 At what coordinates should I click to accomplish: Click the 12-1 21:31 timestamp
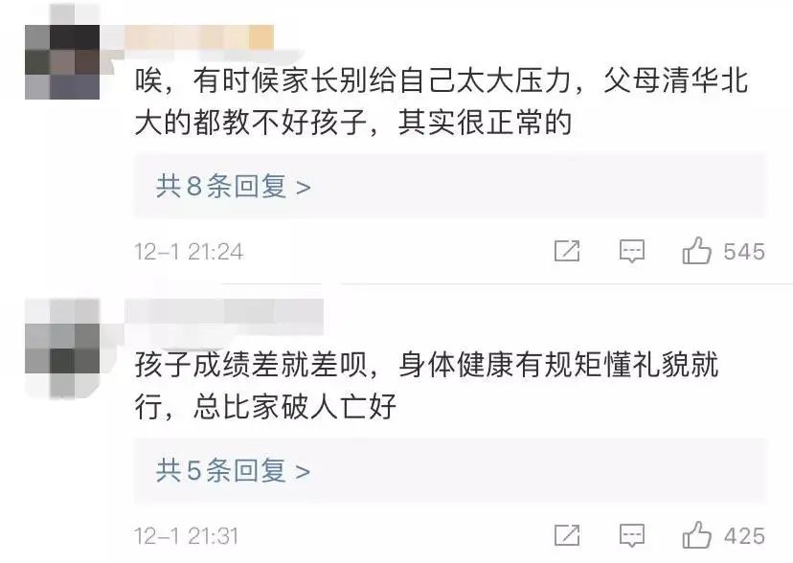(186, 536)
